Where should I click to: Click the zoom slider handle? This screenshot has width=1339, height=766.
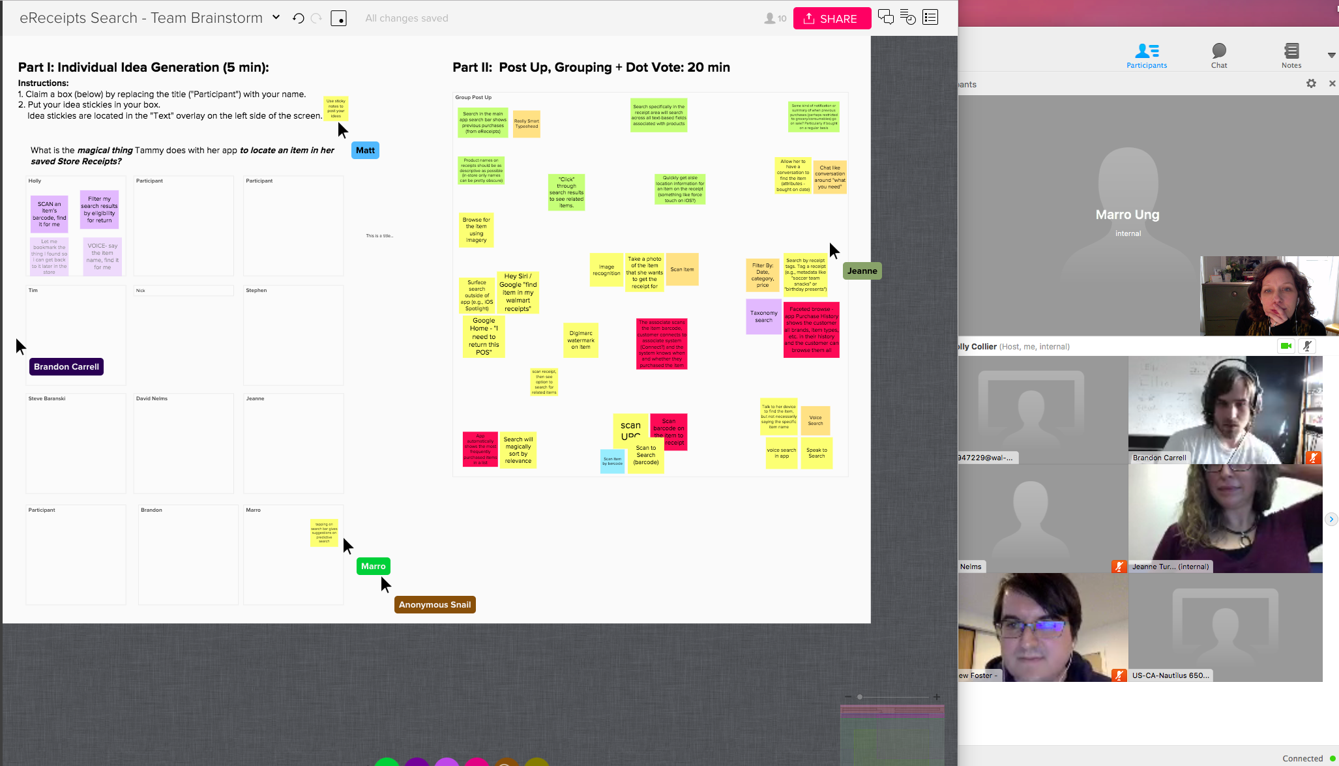pyautogui.click(x=860, y=697)
